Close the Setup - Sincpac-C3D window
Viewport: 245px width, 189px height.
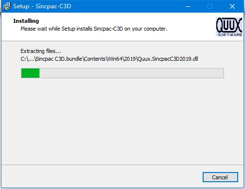click(x=232, y=6)
